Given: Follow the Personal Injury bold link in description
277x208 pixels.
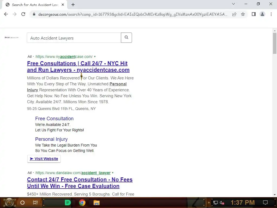Looking at the screenshot, I should (x=77, y=87).
